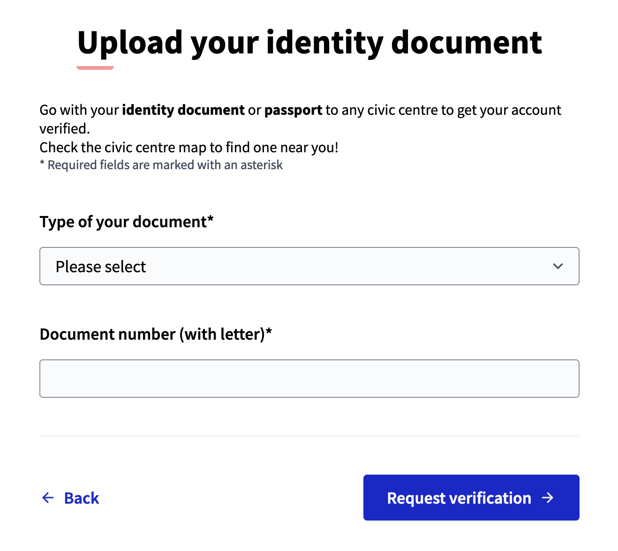Click the Upload your identity document heading
This screenshot has height=551, width=618.
tap(309, 43)
